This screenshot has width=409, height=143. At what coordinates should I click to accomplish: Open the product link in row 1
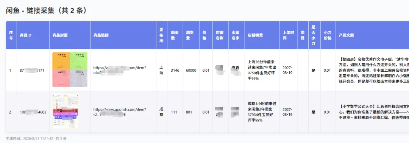[x=120, y=70]
